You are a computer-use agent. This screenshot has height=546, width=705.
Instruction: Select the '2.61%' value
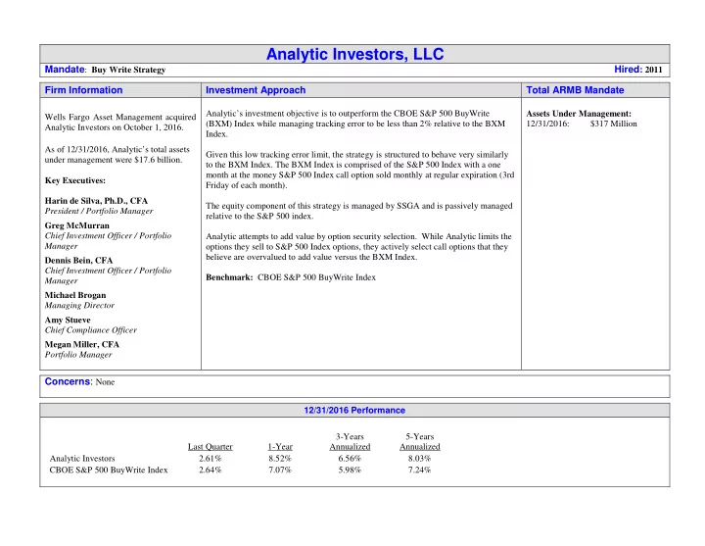(x=211, y=458)
